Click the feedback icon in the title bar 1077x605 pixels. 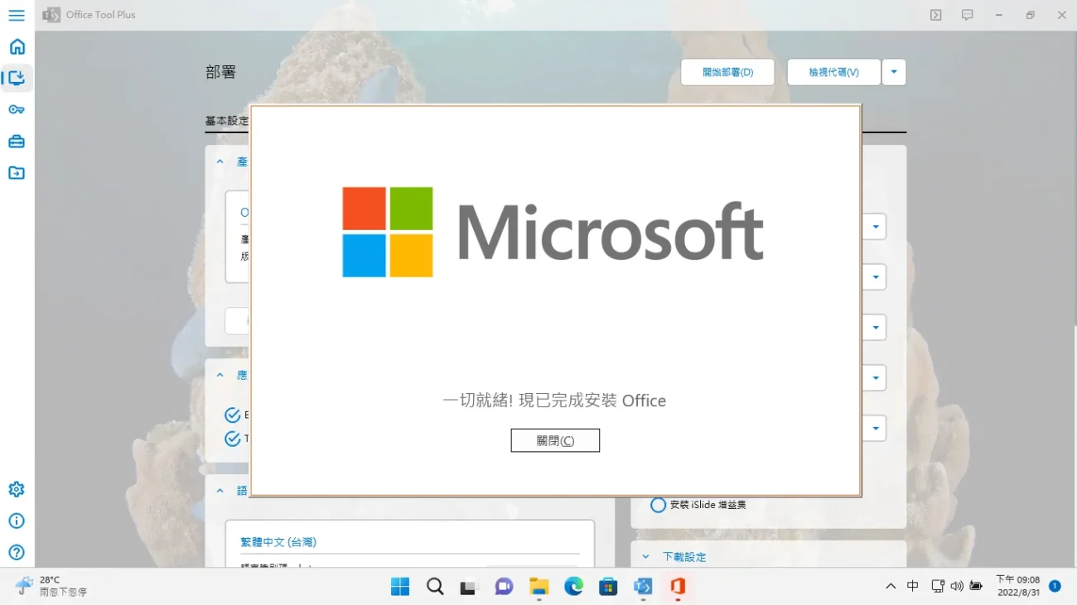pos(967,14)
